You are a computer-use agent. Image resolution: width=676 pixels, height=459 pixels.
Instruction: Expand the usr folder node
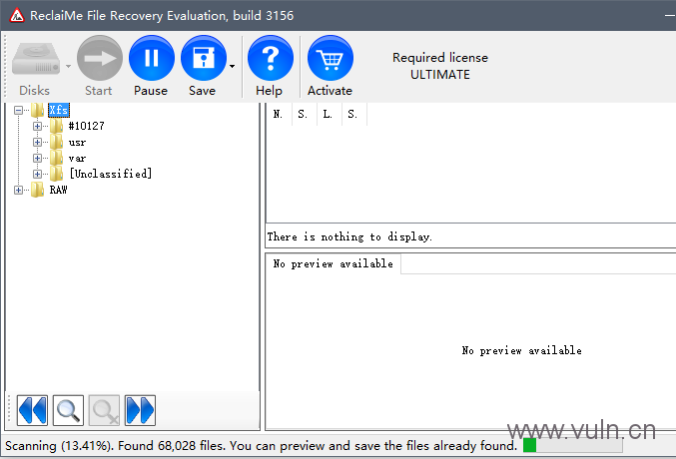point(38,143)
